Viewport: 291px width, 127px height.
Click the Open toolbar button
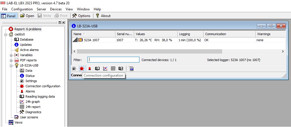(27, 16)
